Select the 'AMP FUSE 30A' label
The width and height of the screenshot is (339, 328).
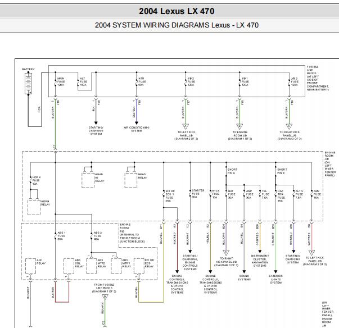click(250, 194)
